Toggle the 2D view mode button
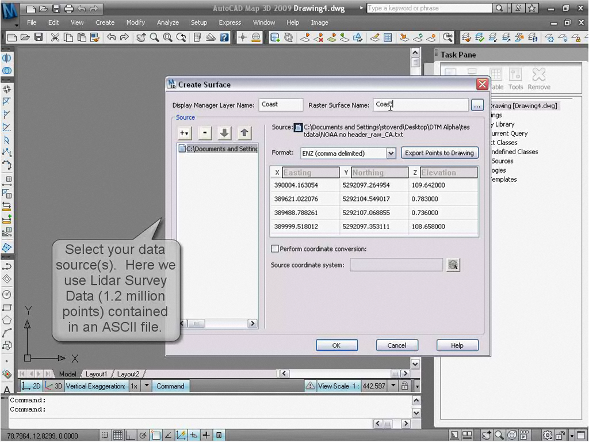The width and height of the screenshot is (589, 442). click(32, 386)
